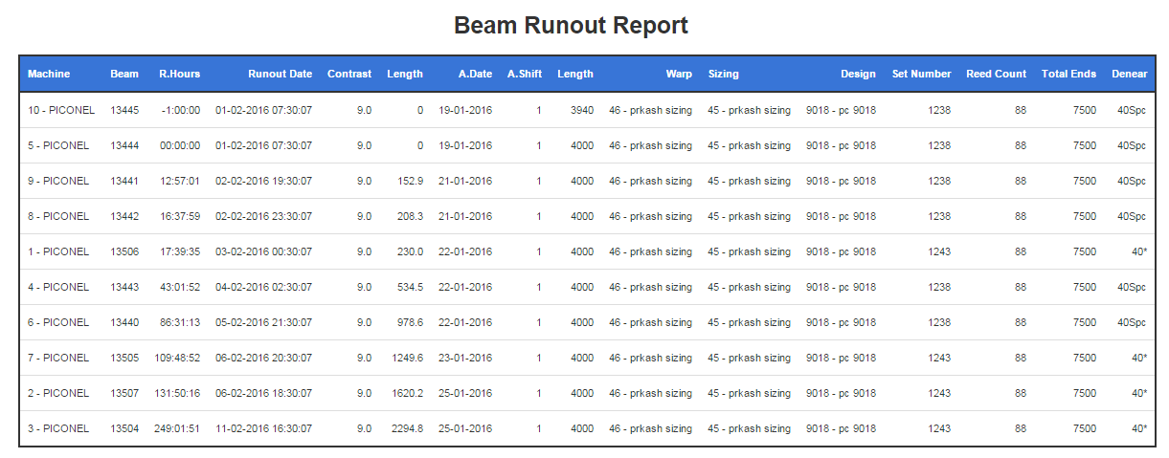Select the 7 - PICONEL machine row

[587, 358]
